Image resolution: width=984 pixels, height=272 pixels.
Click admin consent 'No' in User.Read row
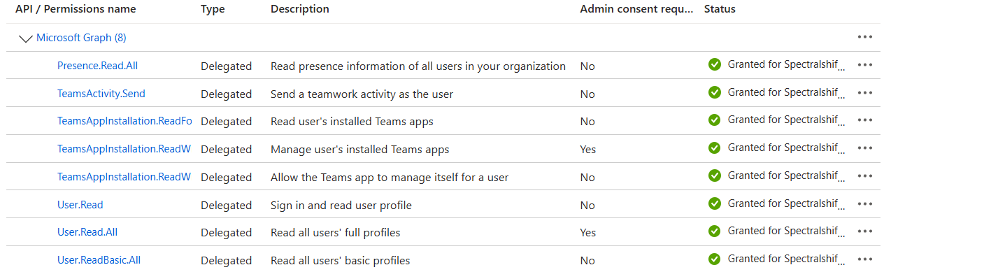(x=587, y=205)
